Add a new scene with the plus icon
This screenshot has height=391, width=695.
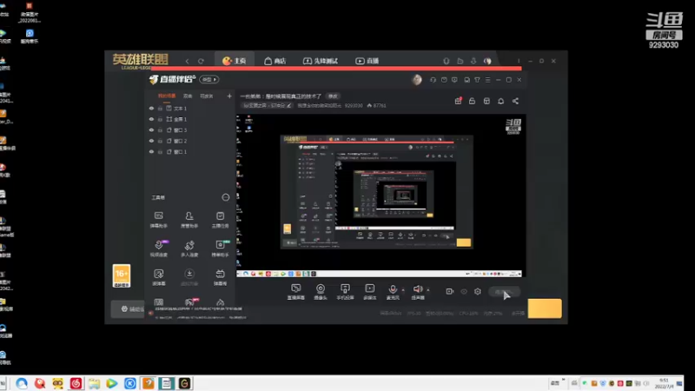(x=229, y=96)
